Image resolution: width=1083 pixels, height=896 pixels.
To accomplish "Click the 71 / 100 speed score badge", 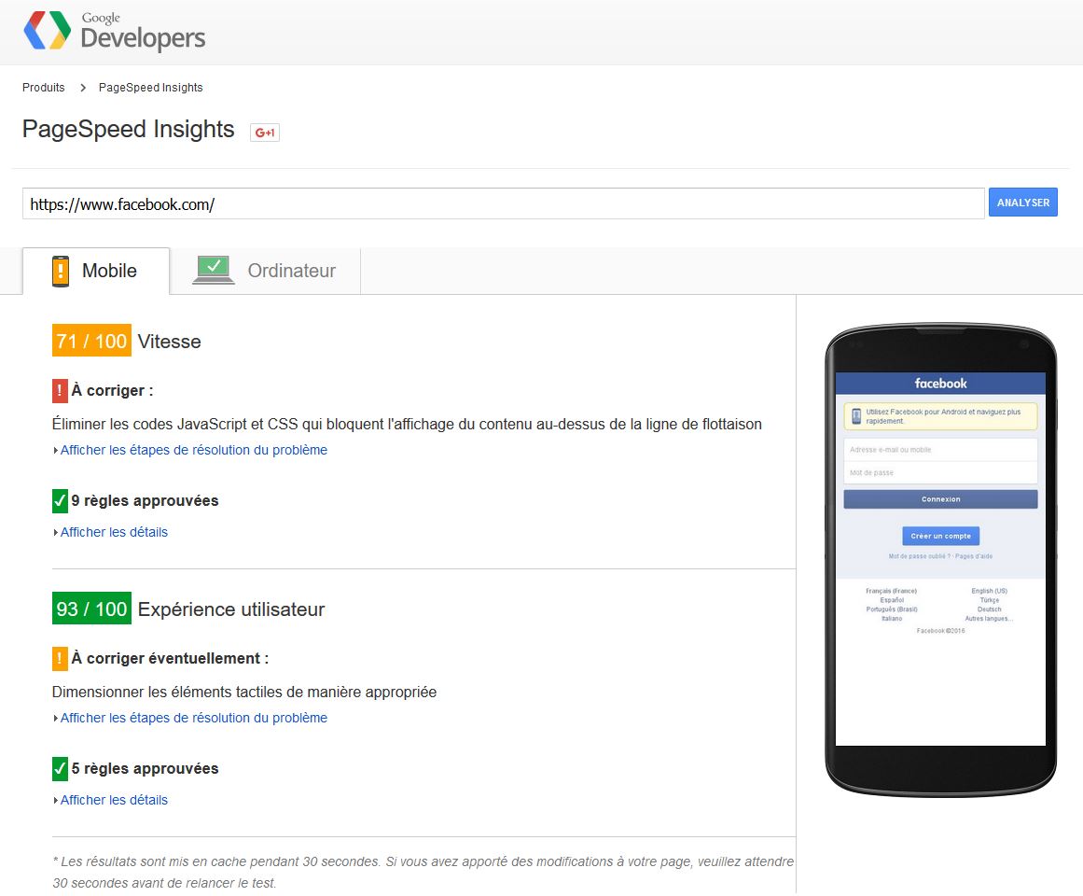I will point(91,341).
